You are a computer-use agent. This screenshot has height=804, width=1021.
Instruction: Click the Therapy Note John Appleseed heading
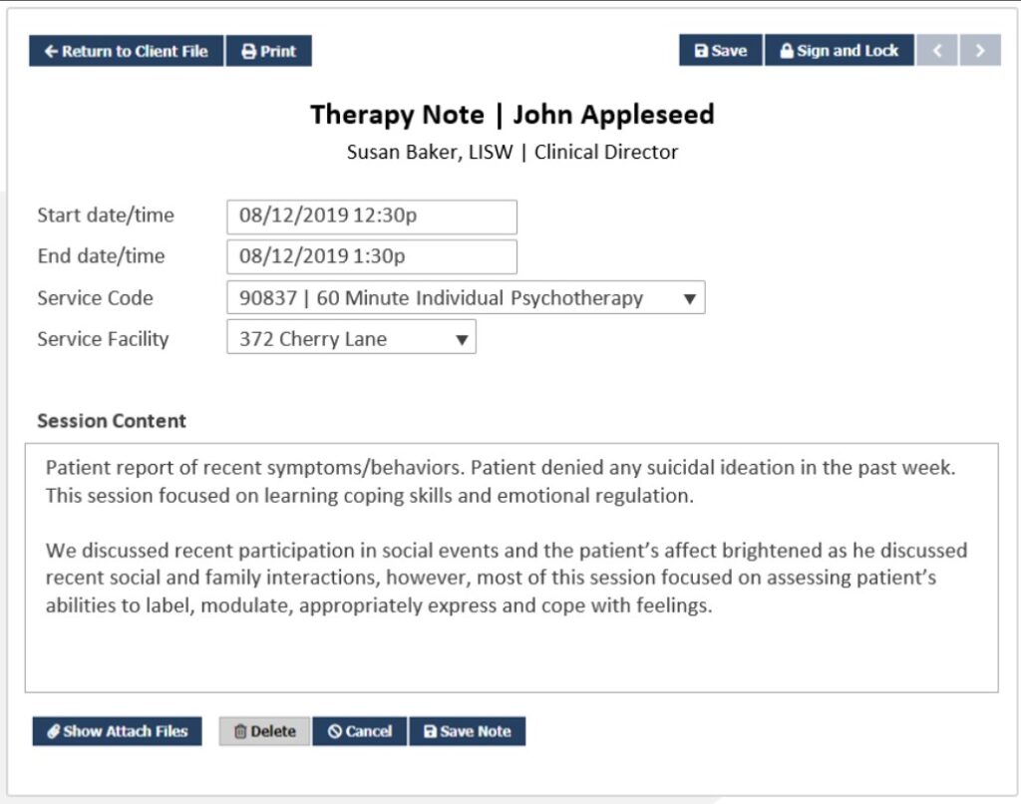(511, 114)
